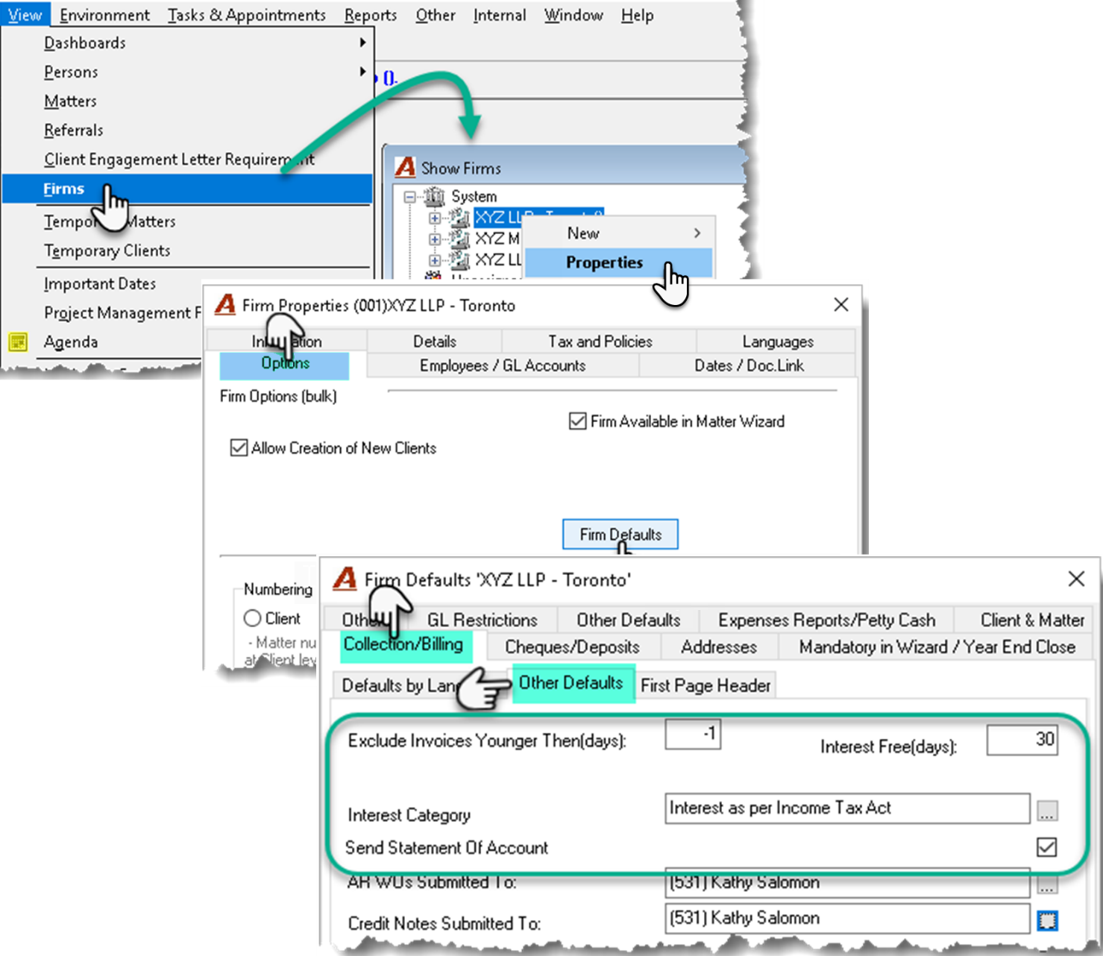Open the First Page Header sub-tab
Screen dimensions: 1103x956
(706, 685)
